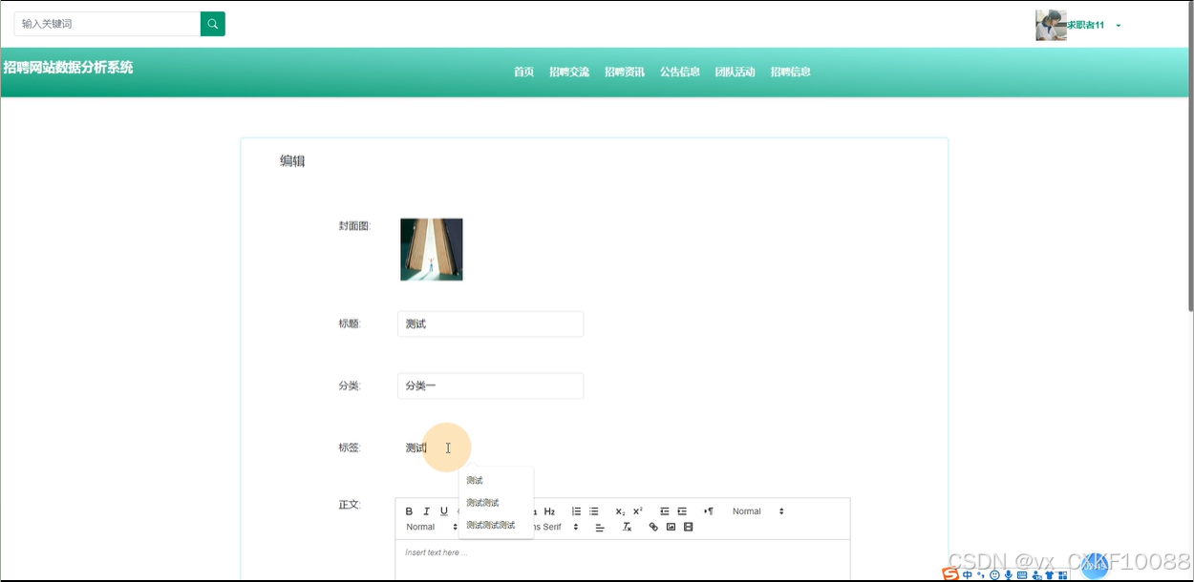Open Sogou emoji smiley panel

pyautogui.click(x=994, y=575)
